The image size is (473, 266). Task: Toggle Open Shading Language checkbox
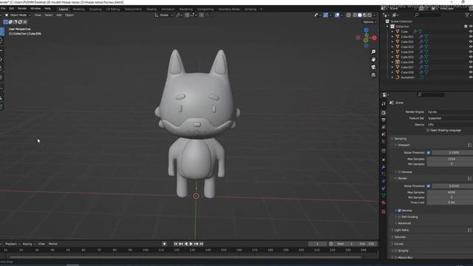[x=428, y=130]
